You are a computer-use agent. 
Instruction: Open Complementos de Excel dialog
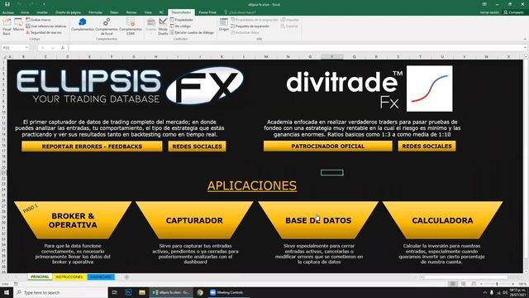[x=107, y=26]
